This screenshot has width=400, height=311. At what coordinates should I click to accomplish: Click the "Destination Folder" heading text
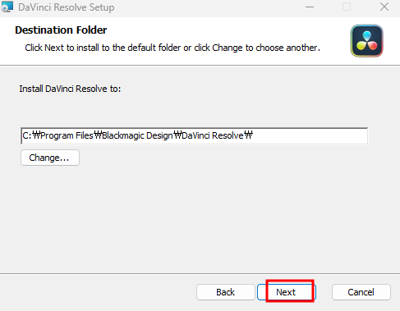(x=61, y=30)
